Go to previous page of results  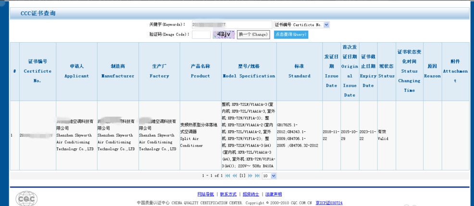point(235,176)
